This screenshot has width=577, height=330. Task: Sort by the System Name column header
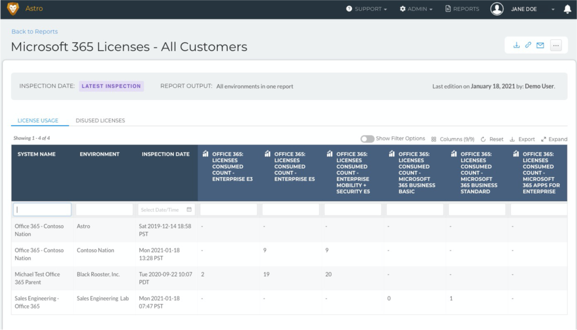[37, 154]
